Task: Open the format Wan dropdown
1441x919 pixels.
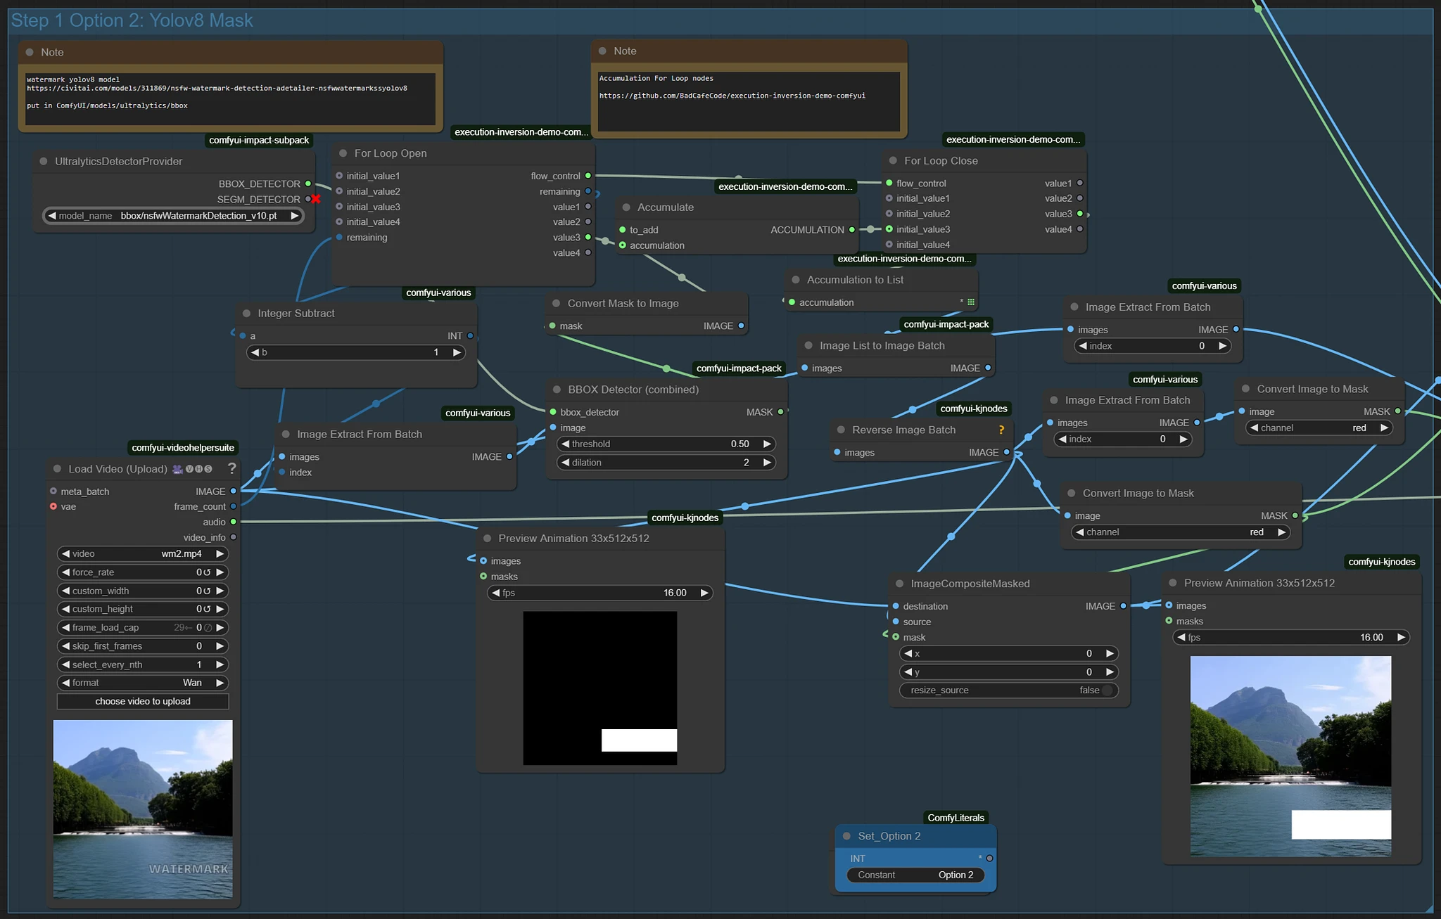Action: [142, 683]
